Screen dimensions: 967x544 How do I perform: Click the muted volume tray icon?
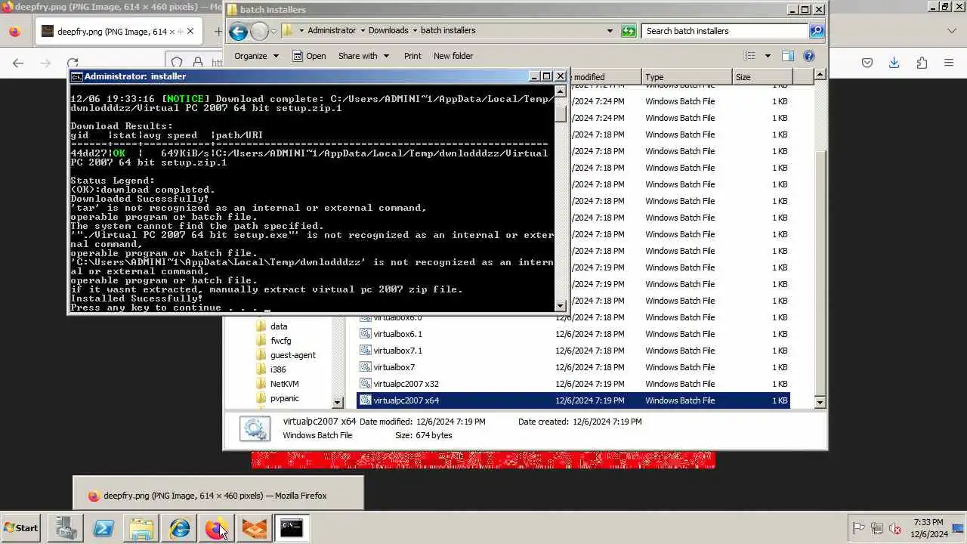pos(895,528)
